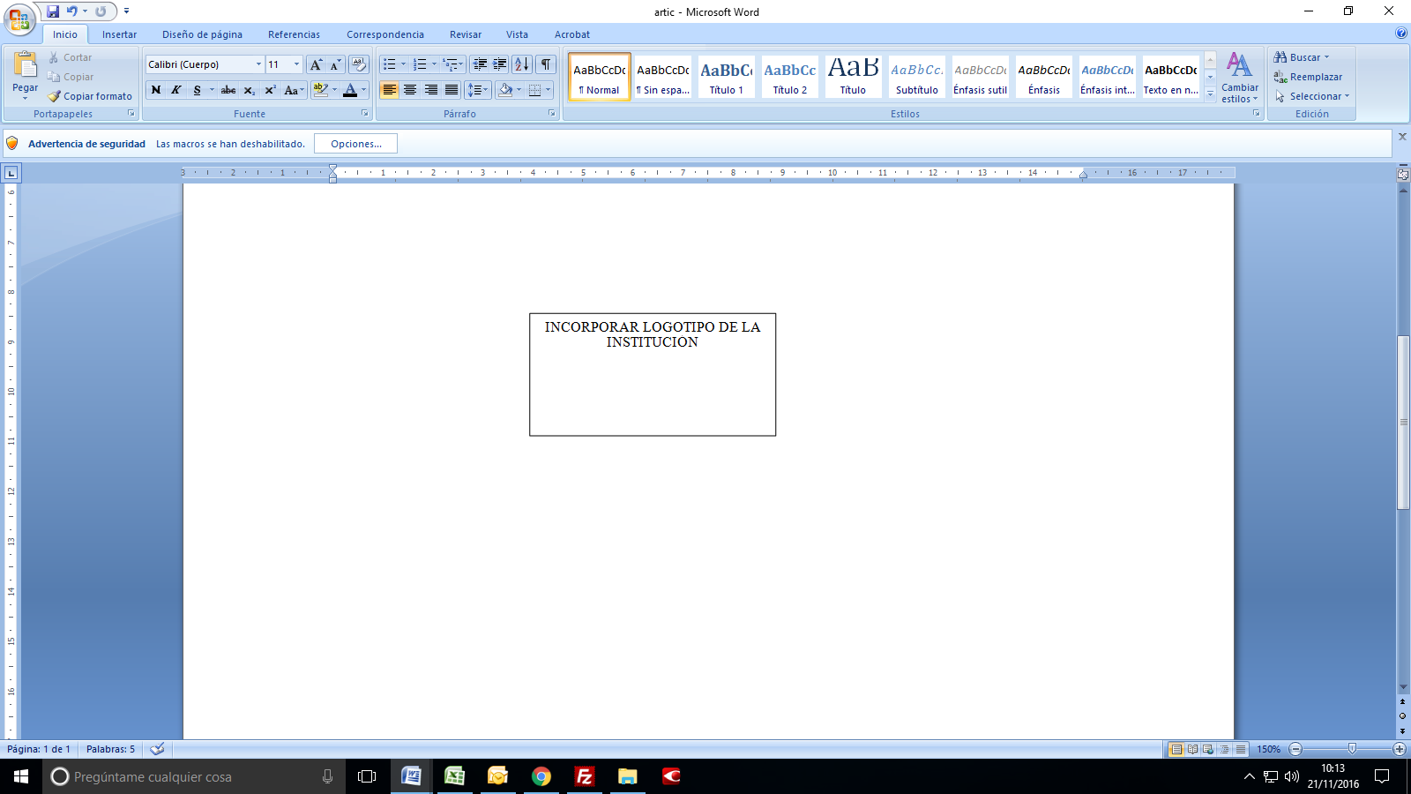1411x794 pixels.
Task: Sort text alphabetically icon
Action: pos(522,64)
